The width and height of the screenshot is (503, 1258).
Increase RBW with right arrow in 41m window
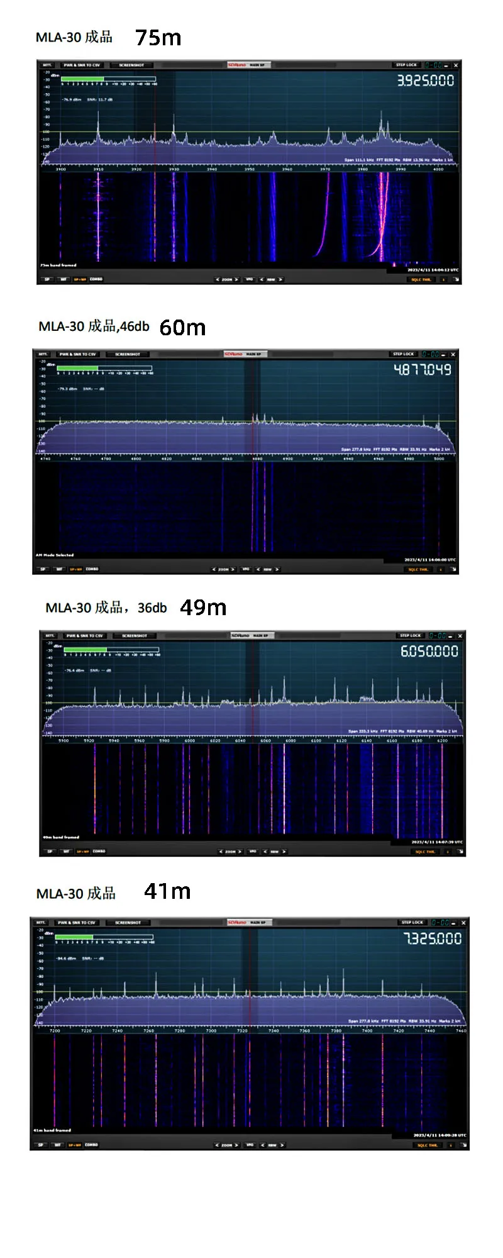(x=281, y=1145)
